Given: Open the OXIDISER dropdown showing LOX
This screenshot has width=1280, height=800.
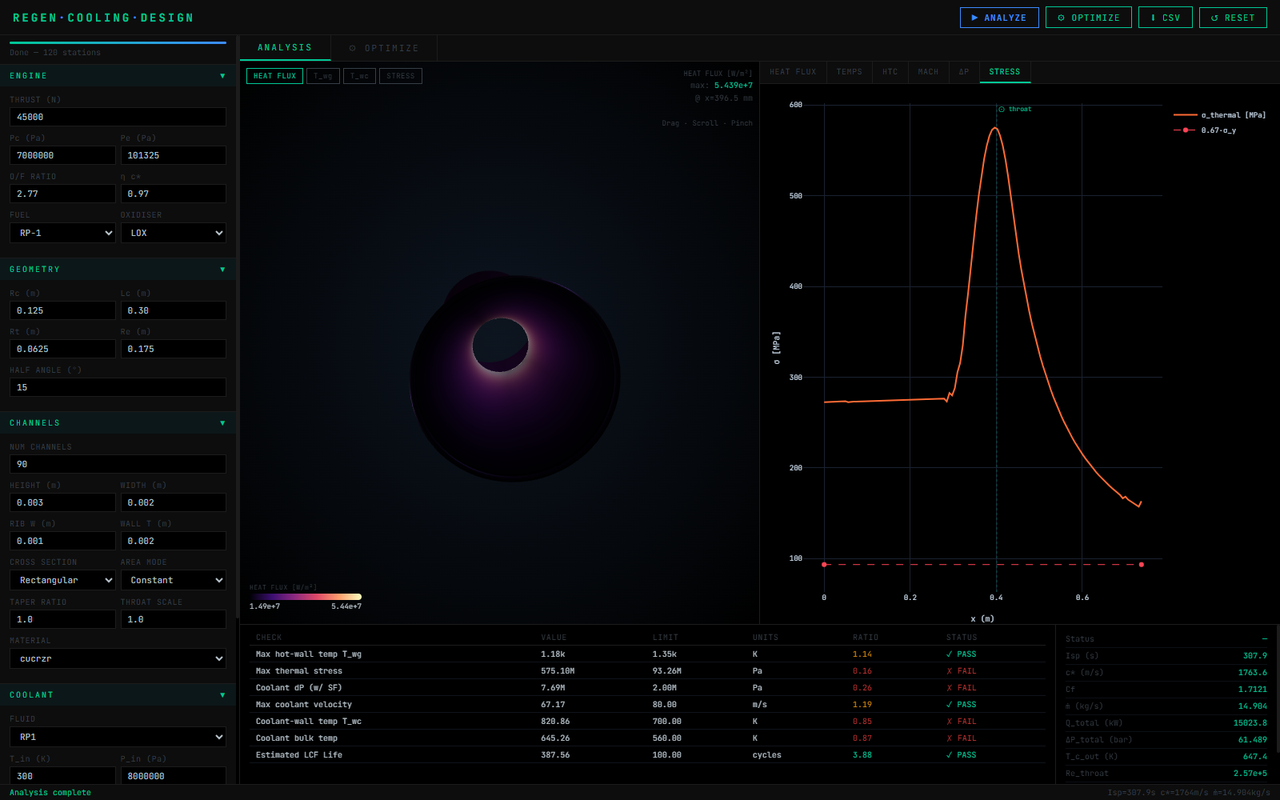Looking at the screenshot, I should (x=174, y=233).
